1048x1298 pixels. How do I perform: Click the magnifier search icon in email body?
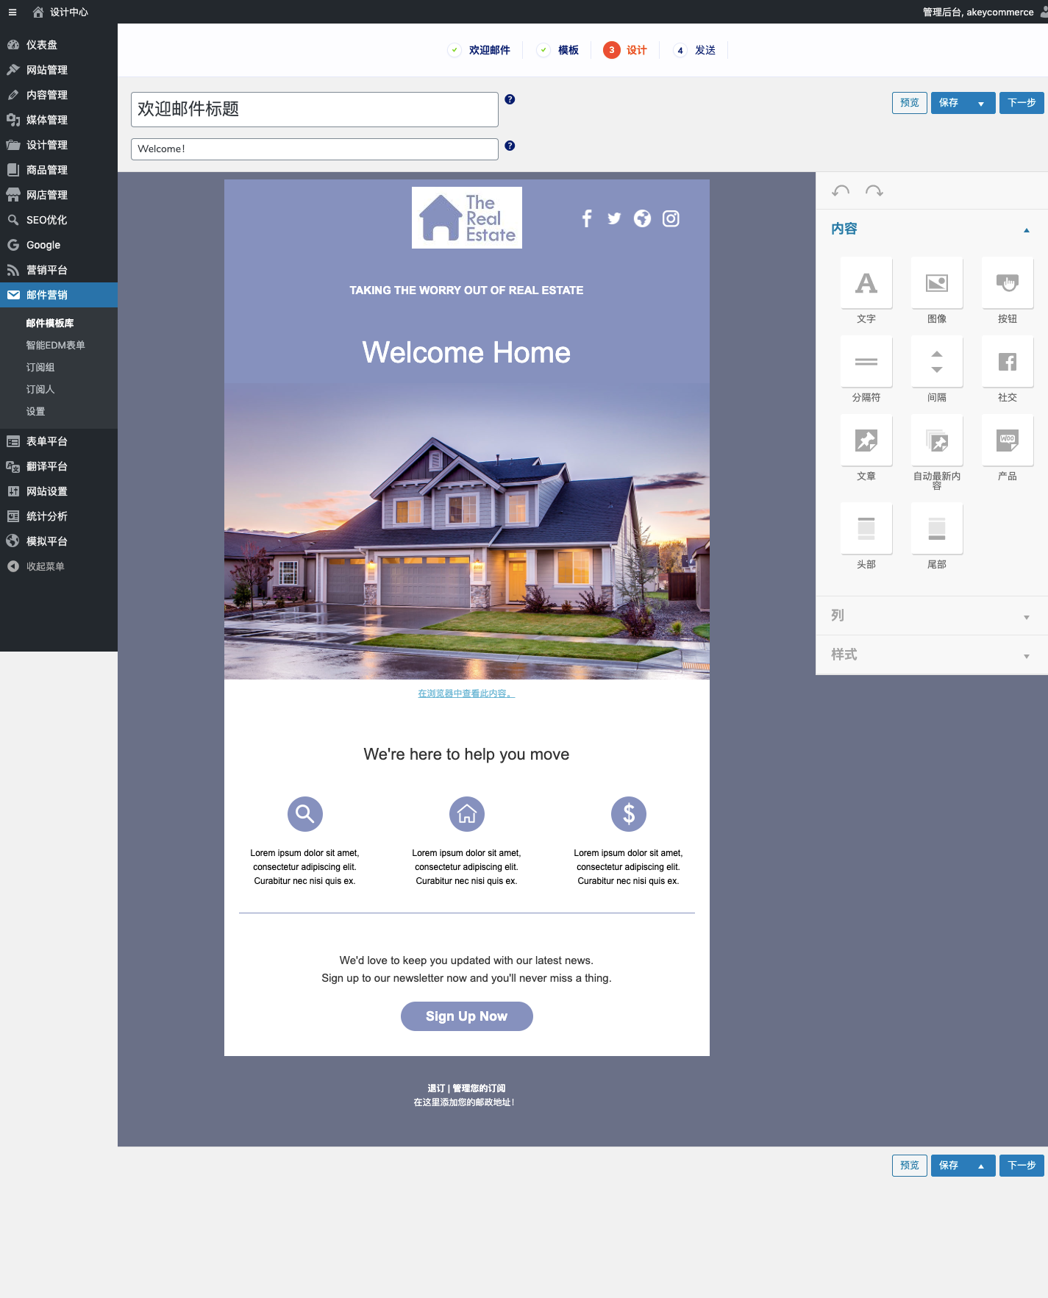pos(305,814)
